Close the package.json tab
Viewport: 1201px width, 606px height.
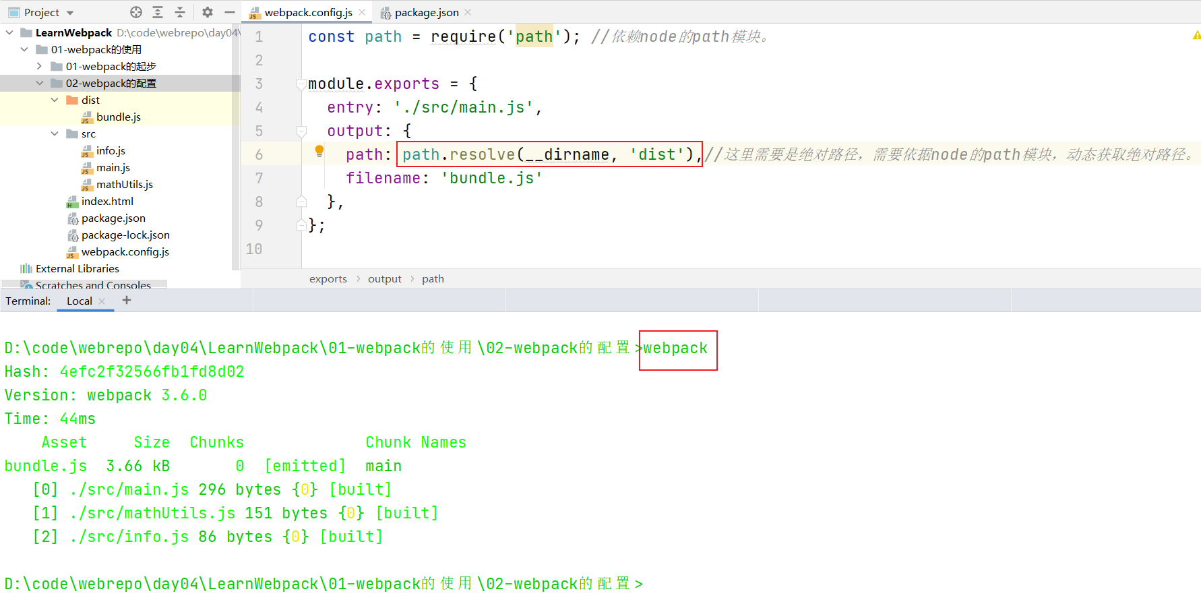click(x=468, y=12)
